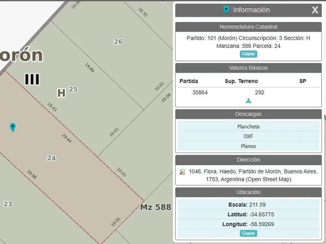
Task: Download the DXF file
Action: [248, 136]
